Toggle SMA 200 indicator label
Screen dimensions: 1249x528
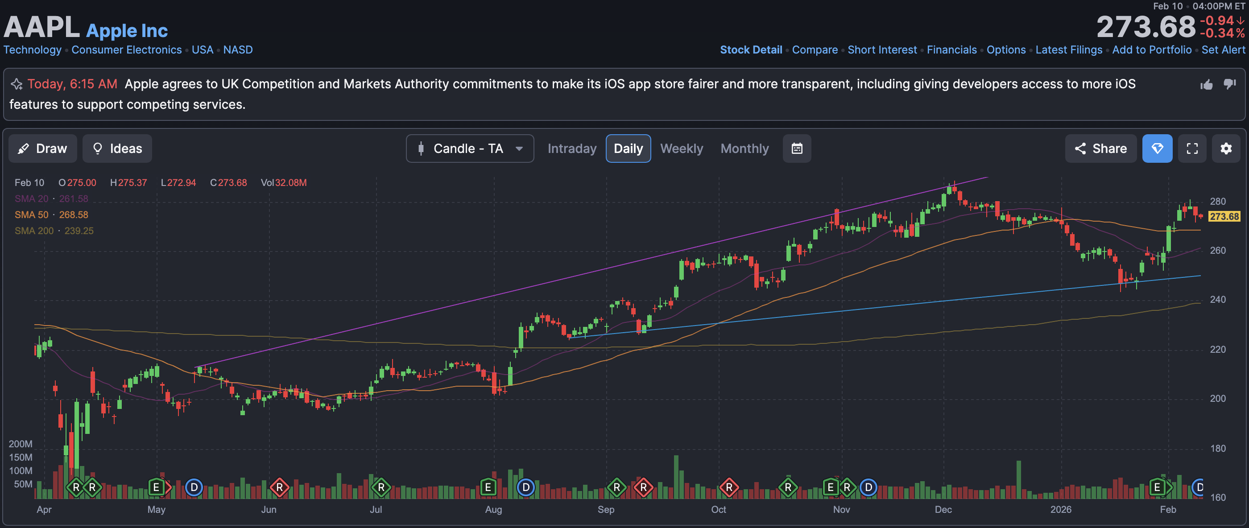click(34, 231)
